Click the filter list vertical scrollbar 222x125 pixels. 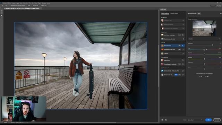click(x=159, y=65)
